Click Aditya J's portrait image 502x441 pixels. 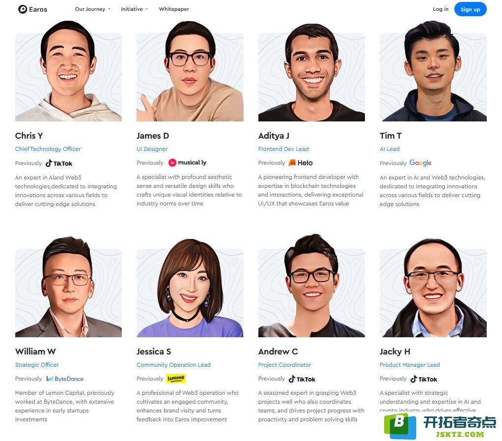pyautogui.click(x=311, y=72)
